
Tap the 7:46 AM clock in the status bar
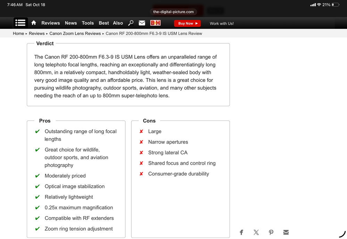(15, 5)
